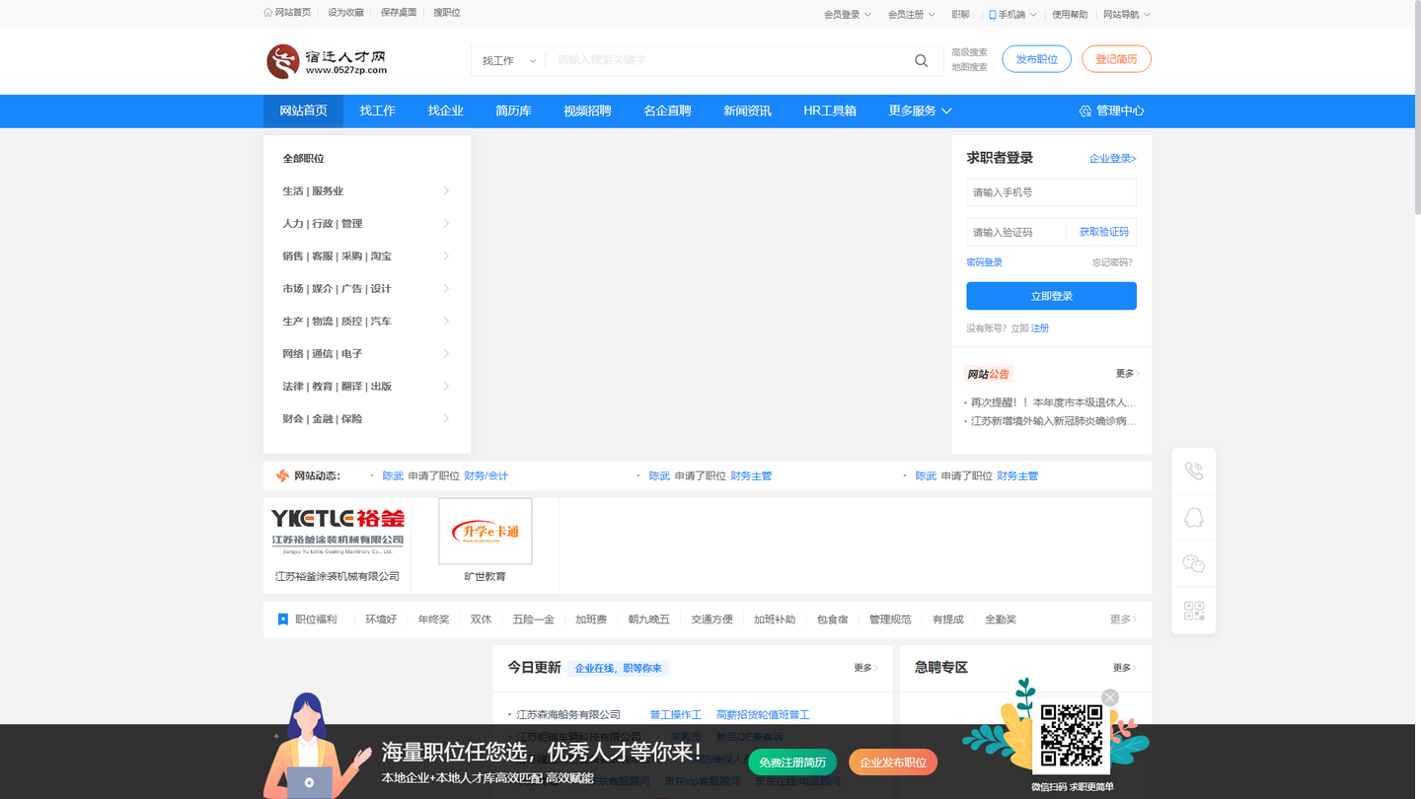Click 企业登录> link

pos(1112,159)
